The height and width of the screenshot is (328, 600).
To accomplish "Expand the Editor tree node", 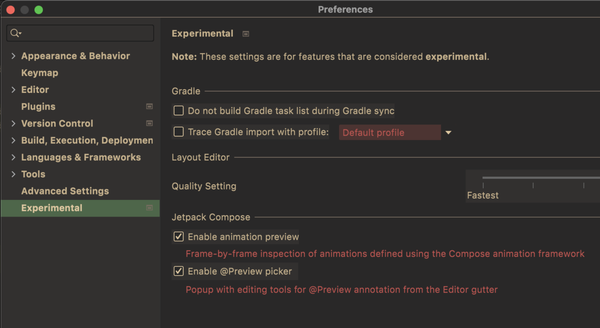I will pos(13,90).
